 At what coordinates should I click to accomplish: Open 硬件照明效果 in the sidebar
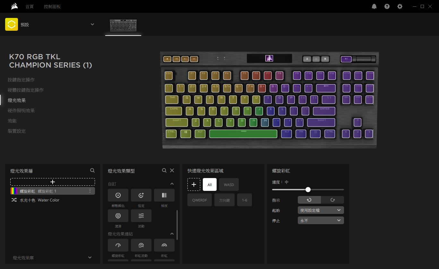point(21,110)
